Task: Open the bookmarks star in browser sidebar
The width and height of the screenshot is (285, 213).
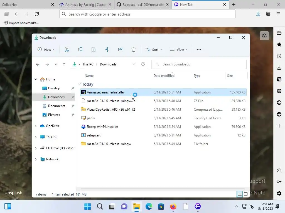Action: [279, 44]
